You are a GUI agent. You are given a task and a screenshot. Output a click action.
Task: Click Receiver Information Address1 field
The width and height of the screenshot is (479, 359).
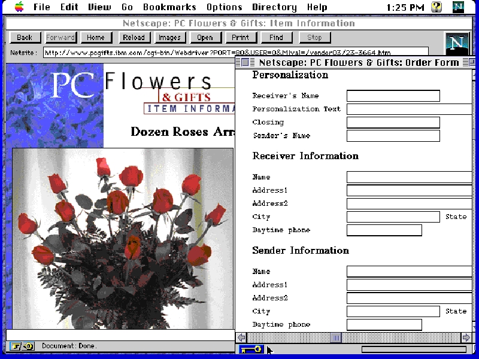pyautogui.click(x=410, y=190)
